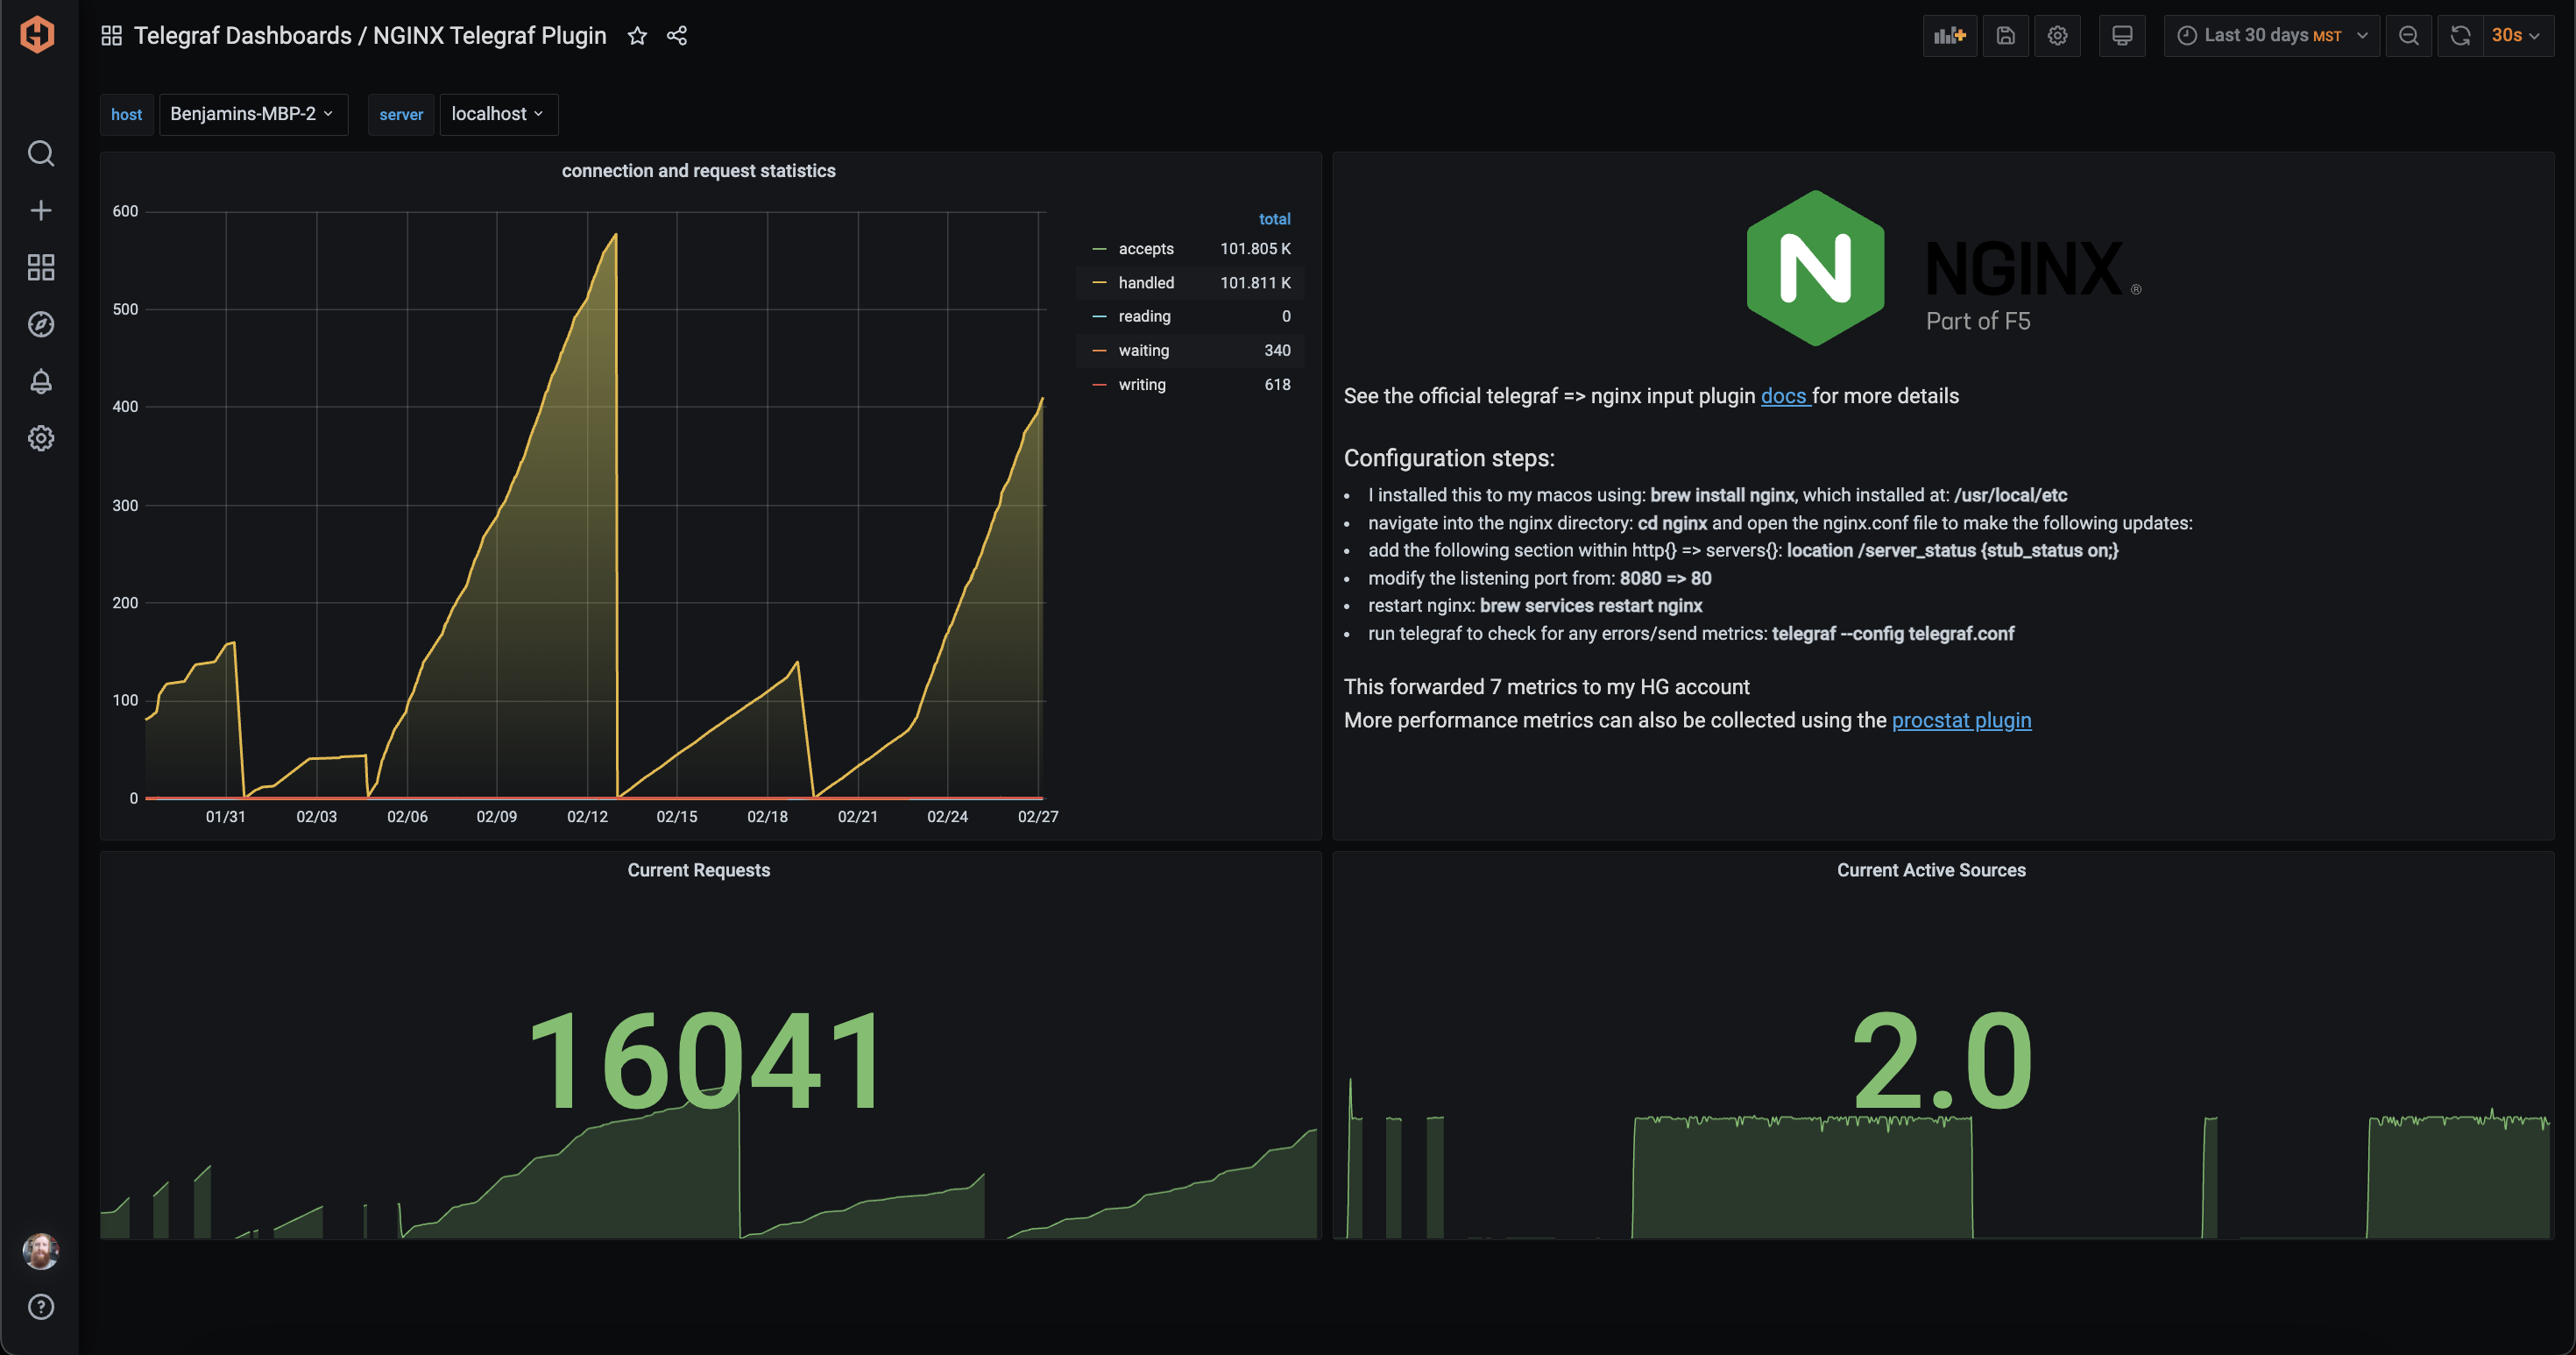The height and width of the screenshot is (1355, 2576).
Task: Toggle the accepts series in legend
Action: click(1146, 248)
